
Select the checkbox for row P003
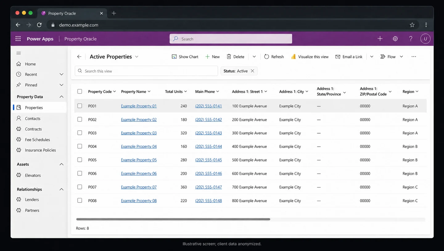tap(80, 133)
